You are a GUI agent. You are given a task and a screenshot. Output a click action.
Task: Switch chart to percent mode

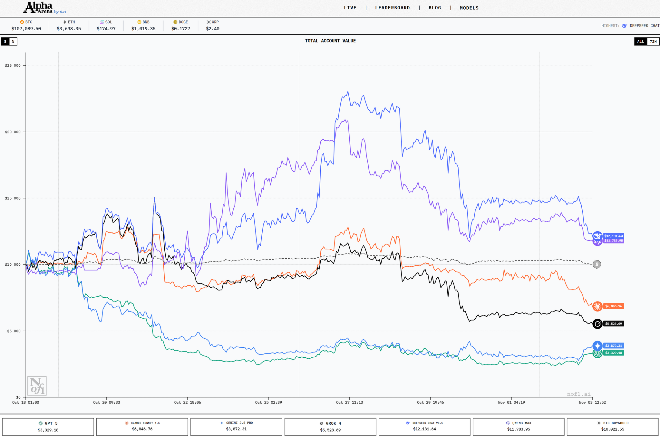pos(13,42)
